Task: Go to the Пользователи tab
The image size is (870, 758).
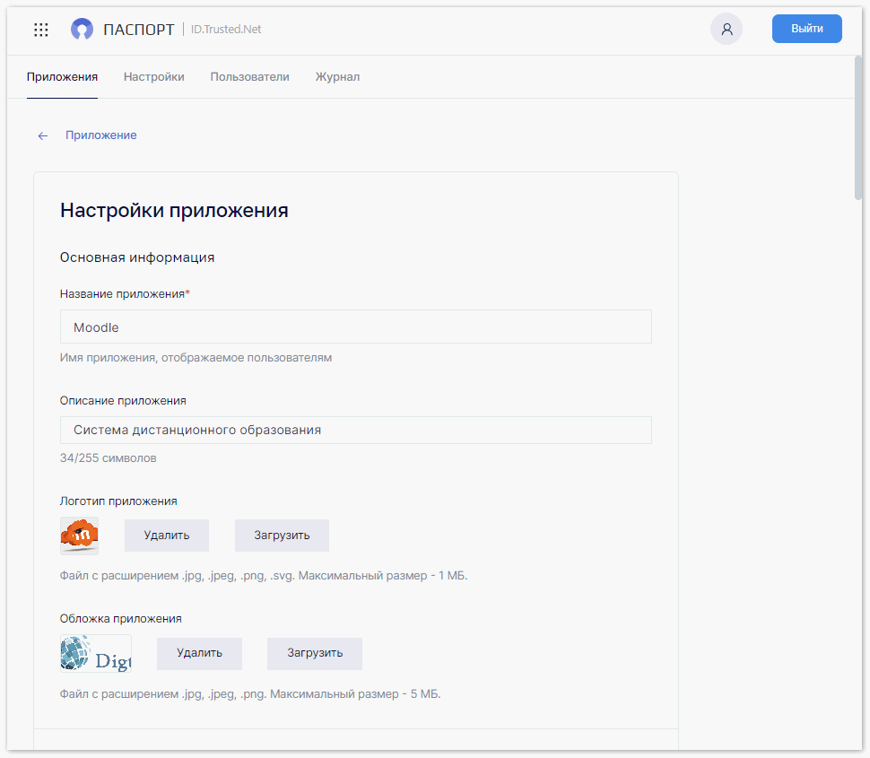Action: 249,77
